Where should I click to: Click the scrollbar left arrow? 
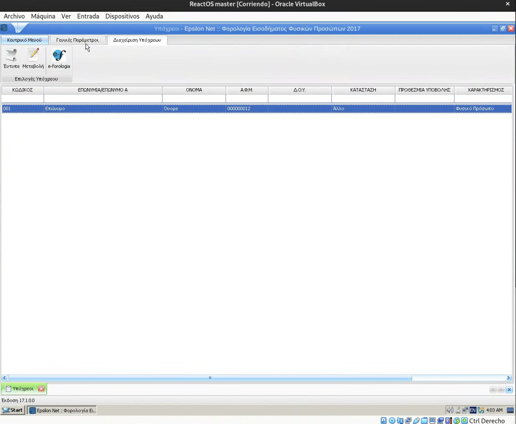pos(5,378)
